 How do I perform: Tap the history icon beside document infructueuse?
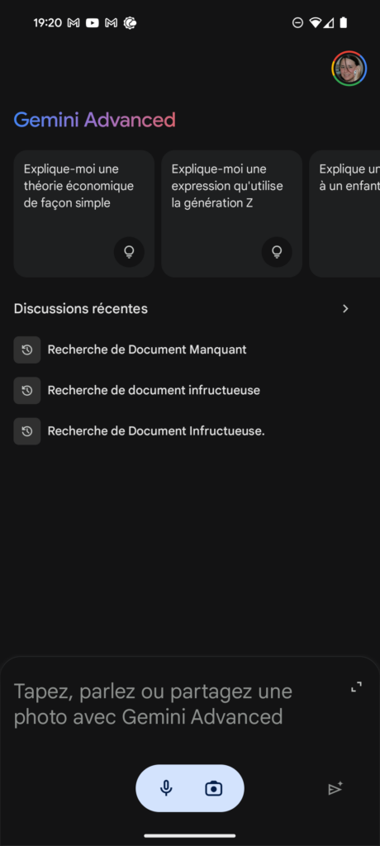(27, 390)
